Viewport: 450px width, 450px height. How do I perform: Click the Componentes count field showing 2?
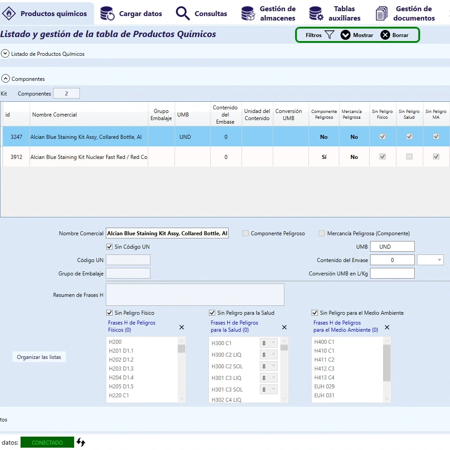point(67,93)
